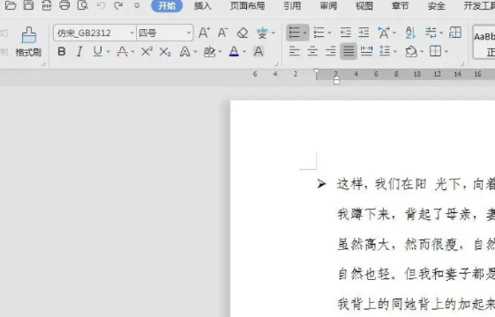Apply distributed alignment
This screenshot has height=317, width=495.
coord(366,51)
